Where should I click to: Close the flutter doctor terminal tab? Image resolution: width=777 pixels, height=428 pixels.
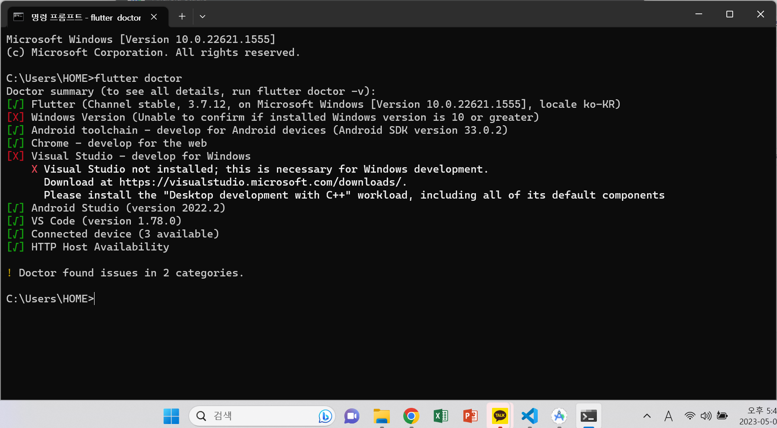154,17
